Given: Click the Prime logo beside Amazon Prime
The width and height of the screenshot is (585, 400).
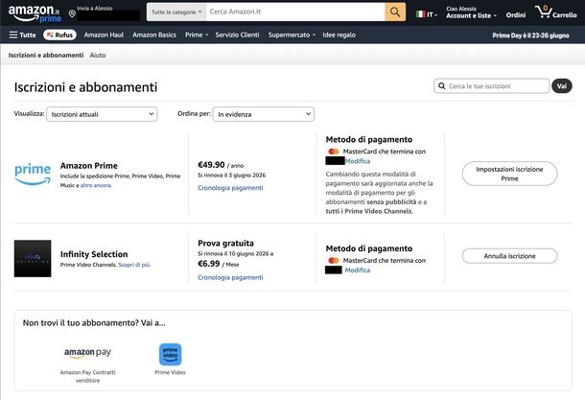Looking at the screenshot, I should pyautogui.click(x=33, y=175).
